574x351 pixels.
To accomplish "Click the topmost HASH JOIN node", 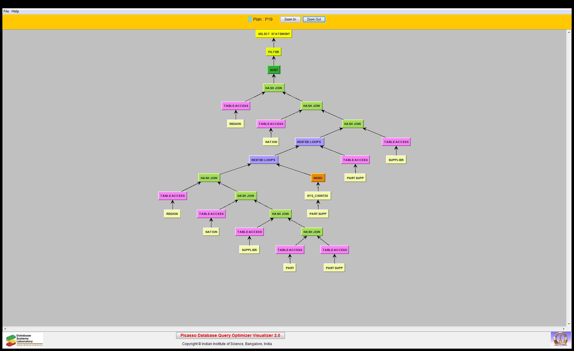I will (x=273, y=88).
